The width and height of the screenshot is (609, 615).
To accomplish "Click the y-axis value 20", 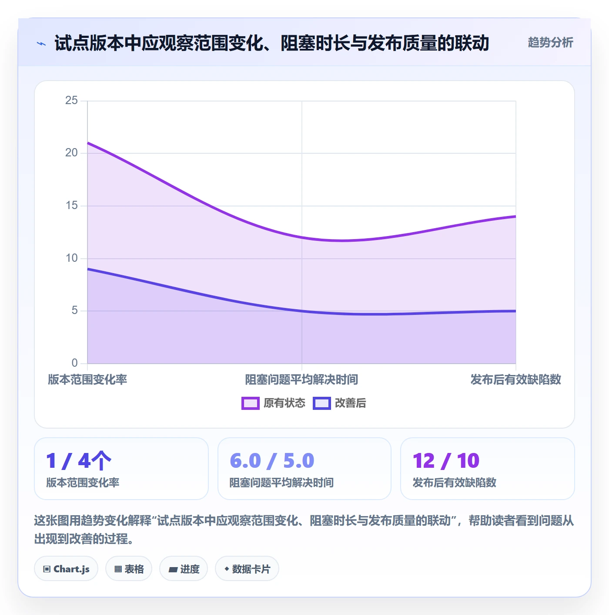I will point(71,153).
